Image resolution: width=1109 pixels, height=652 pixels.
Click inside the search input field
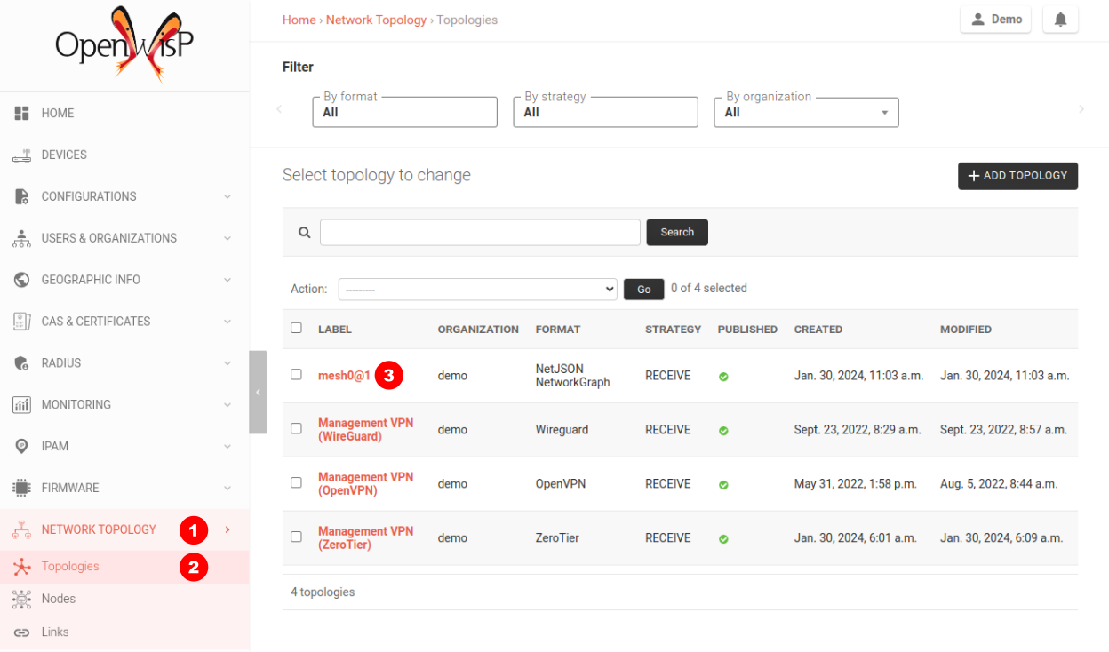tap(480, 232)
